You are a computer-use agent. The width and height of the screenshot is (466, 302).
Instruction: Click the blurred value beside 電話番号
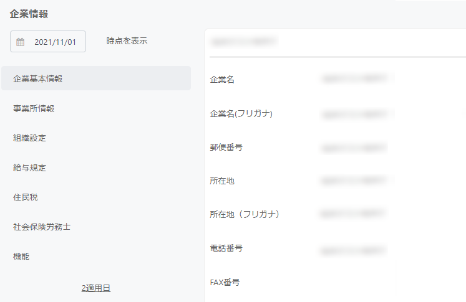click(354, 251)
